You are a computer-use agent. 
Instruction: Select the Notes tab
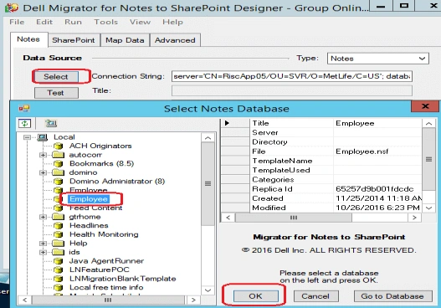point(28,39)
